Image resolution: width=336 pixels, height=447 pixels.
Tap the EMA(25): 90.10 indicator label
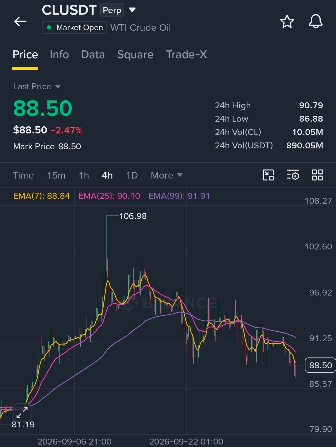point(109,196)
